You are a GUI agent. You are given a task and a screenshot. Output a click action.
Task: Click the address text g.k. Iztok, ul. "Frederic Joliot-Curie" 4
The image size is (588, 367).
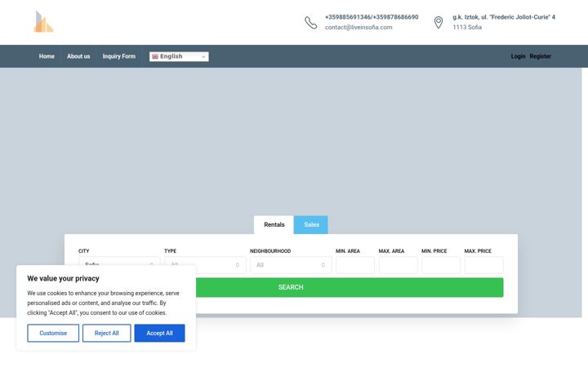click(504, 17)
